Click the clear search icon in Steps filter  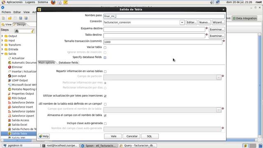[32, 31]
